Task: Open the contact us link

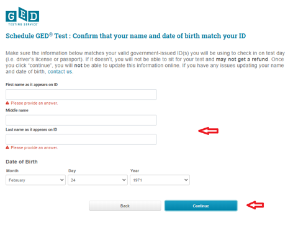Action: [x=60, y=72]
